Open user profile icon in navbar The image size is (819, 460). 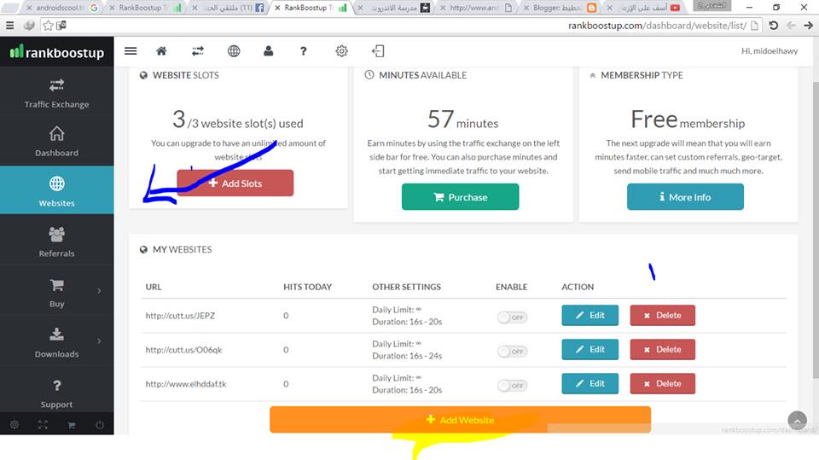[269, 50]
